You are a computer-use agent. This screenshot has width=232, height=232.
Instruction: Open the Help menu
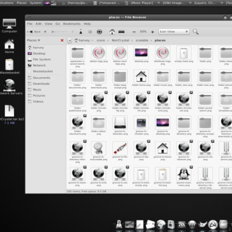(x=87, y=24)
